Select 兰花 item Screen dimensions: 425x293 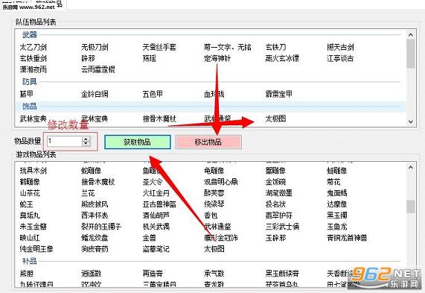pyautogui.click(x=88, y=193)
